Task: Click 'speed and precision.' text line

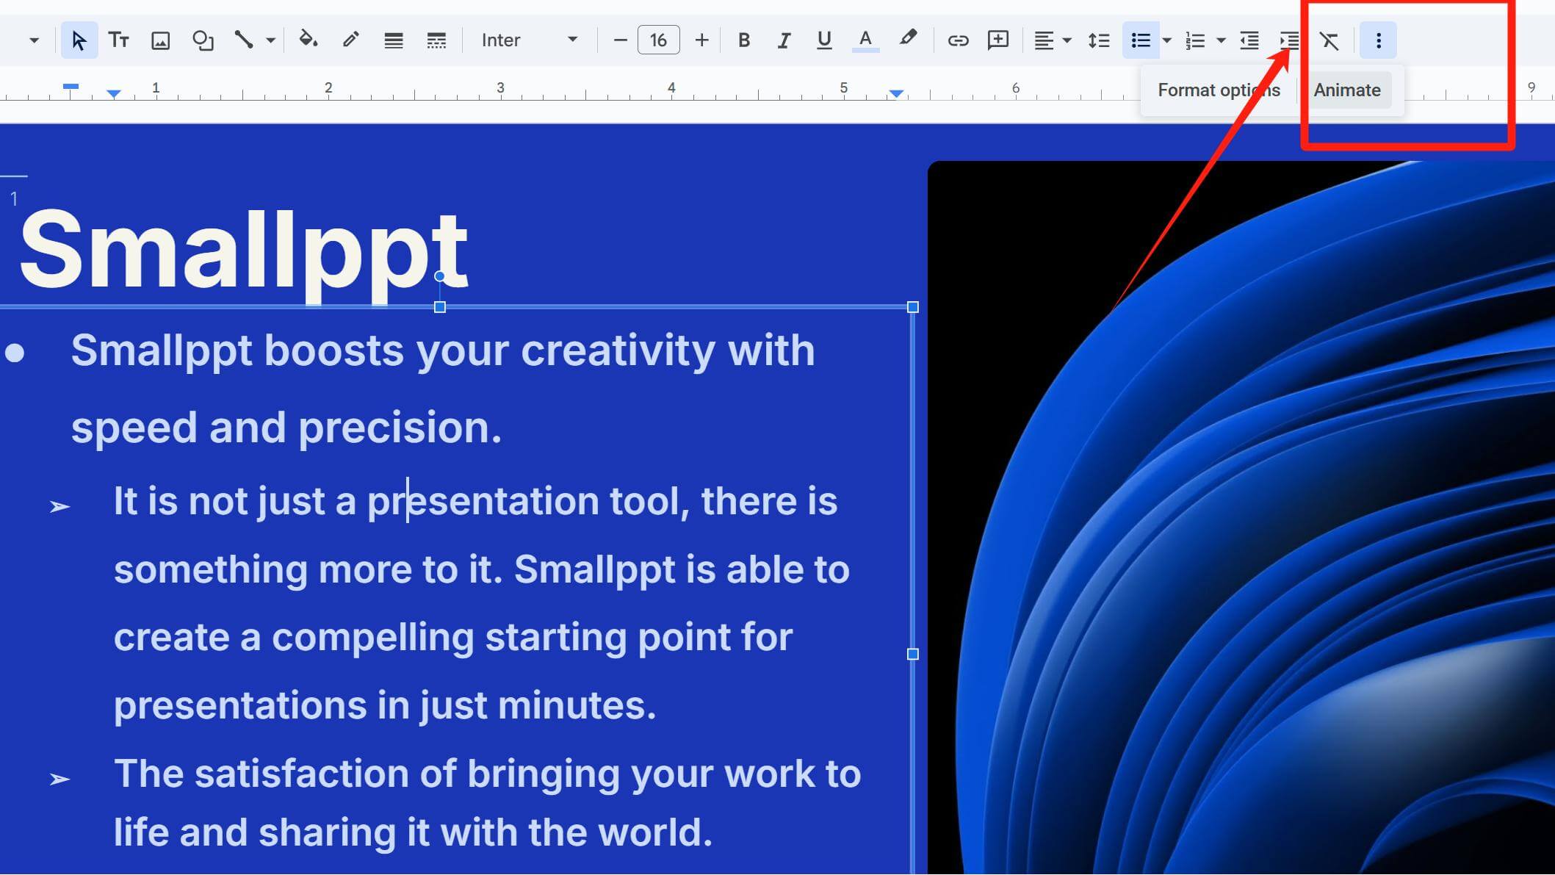Action: click(286, 428)
